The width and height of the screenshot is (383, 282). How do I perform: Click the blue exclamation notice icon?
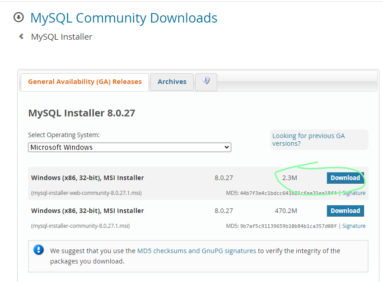(x=38, y=250)
